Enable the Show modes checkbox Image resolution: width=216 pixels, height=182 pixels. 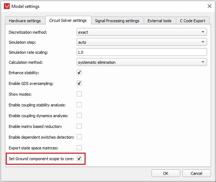79,94
